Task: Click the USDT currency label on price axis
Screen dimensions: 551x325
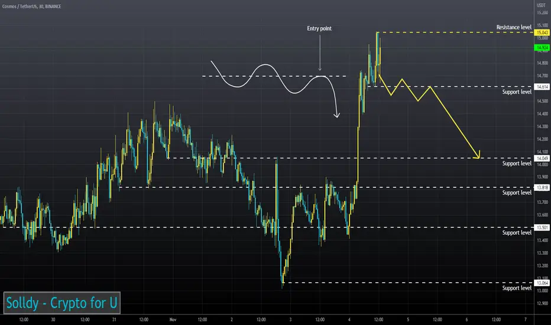Action: (x=541, y=5)
